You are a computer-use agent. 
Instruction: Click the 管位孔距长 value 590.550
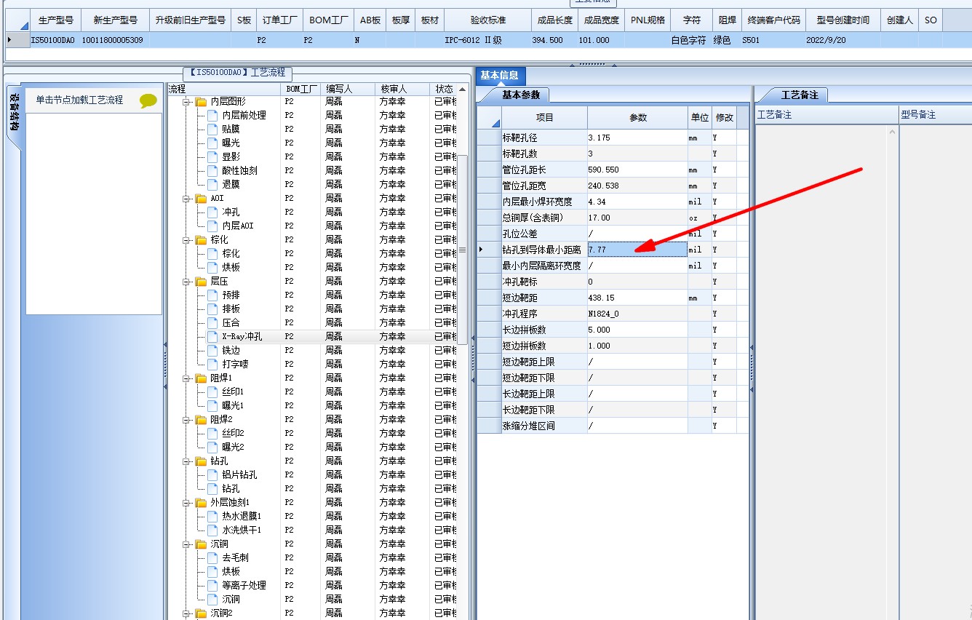click(x=637, y=170)
